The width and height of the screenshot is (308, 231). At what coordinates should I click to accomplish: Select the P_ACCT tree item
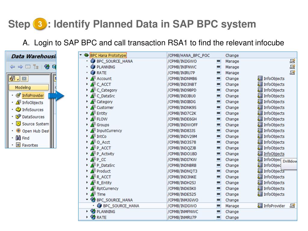[104, 148]
